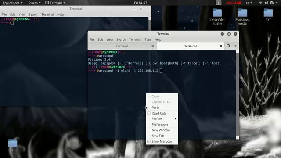Open the TxT desktop folder
The height and width of the screenshot is (158, 281).
pos(268,14)
